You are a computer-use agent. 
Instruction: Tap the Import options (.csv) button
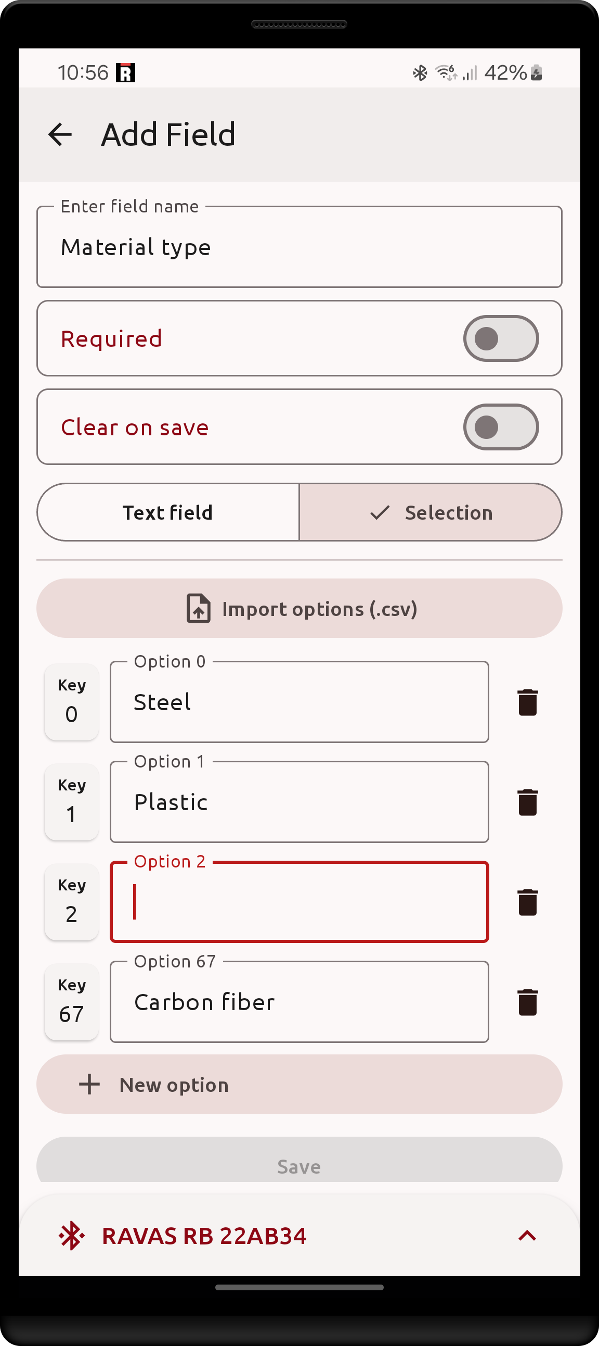click(299, 608)
